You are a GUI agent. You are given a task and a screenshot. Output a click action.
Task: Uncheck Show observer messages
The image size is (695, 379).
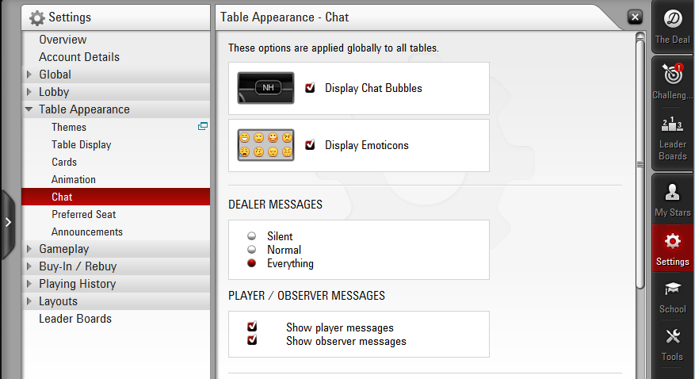click(252, 341)
